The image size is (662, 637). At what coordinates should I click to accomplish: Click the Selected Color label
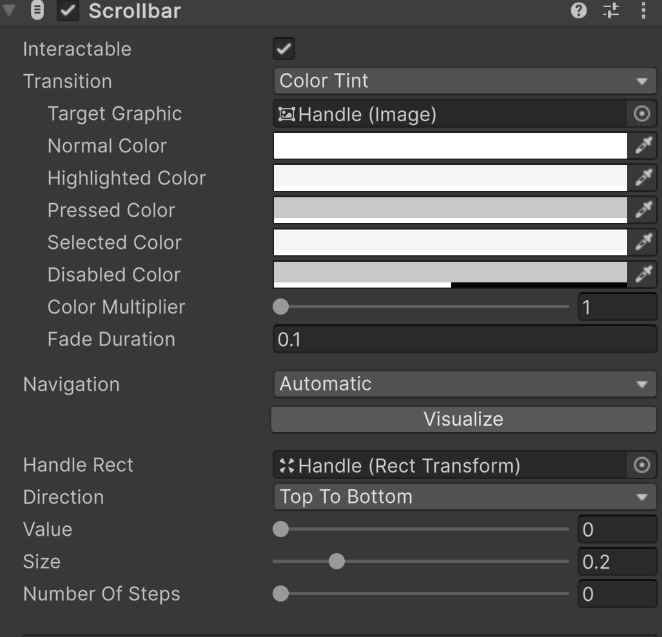pos(114,242)
